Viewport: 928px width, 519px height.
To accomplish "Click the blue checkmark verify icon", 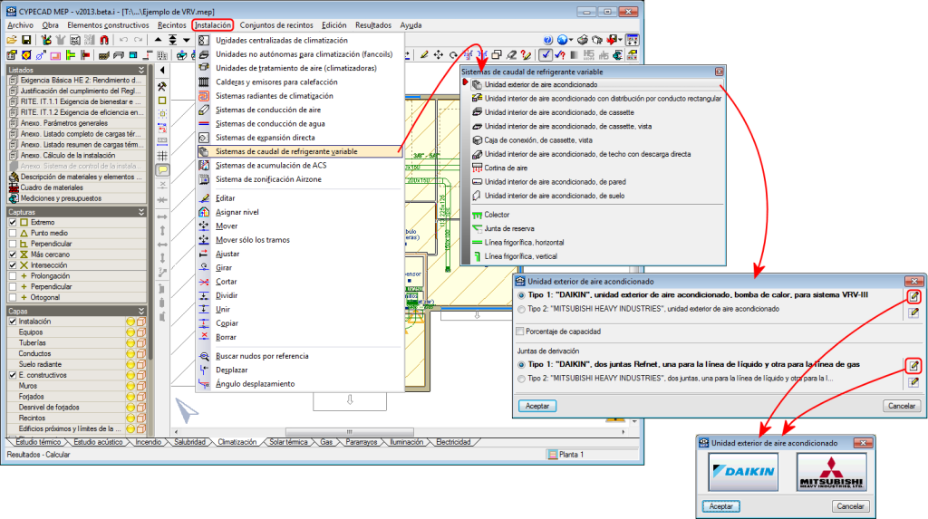I will point(546,55).
